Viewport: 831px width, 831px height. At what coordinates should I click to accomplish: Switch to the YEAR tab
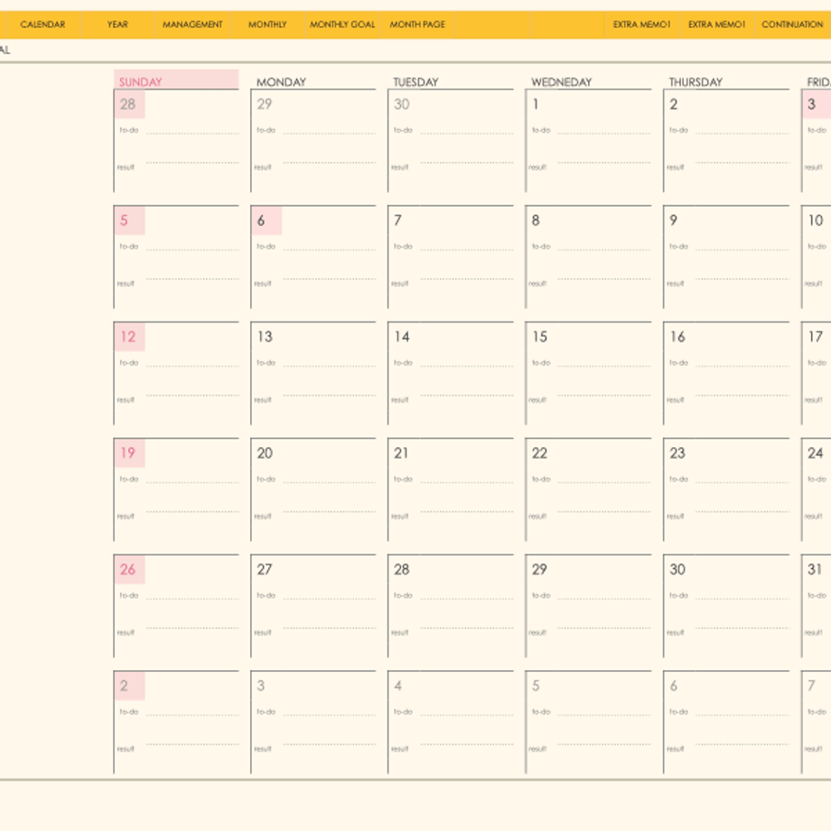click(x=117, y=24)
